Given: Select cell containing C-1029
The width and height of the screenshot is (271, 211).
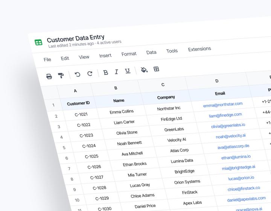Looking at the screenshot, I should pos(102,198).
